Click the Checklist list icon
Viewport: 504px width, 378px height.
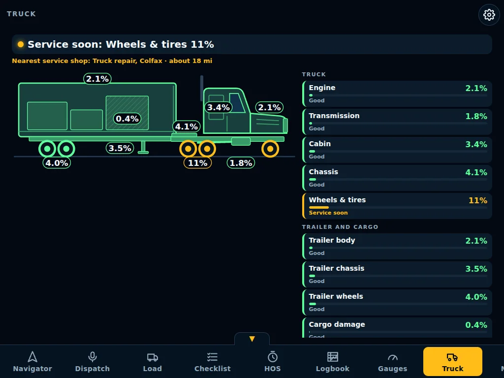213,357
